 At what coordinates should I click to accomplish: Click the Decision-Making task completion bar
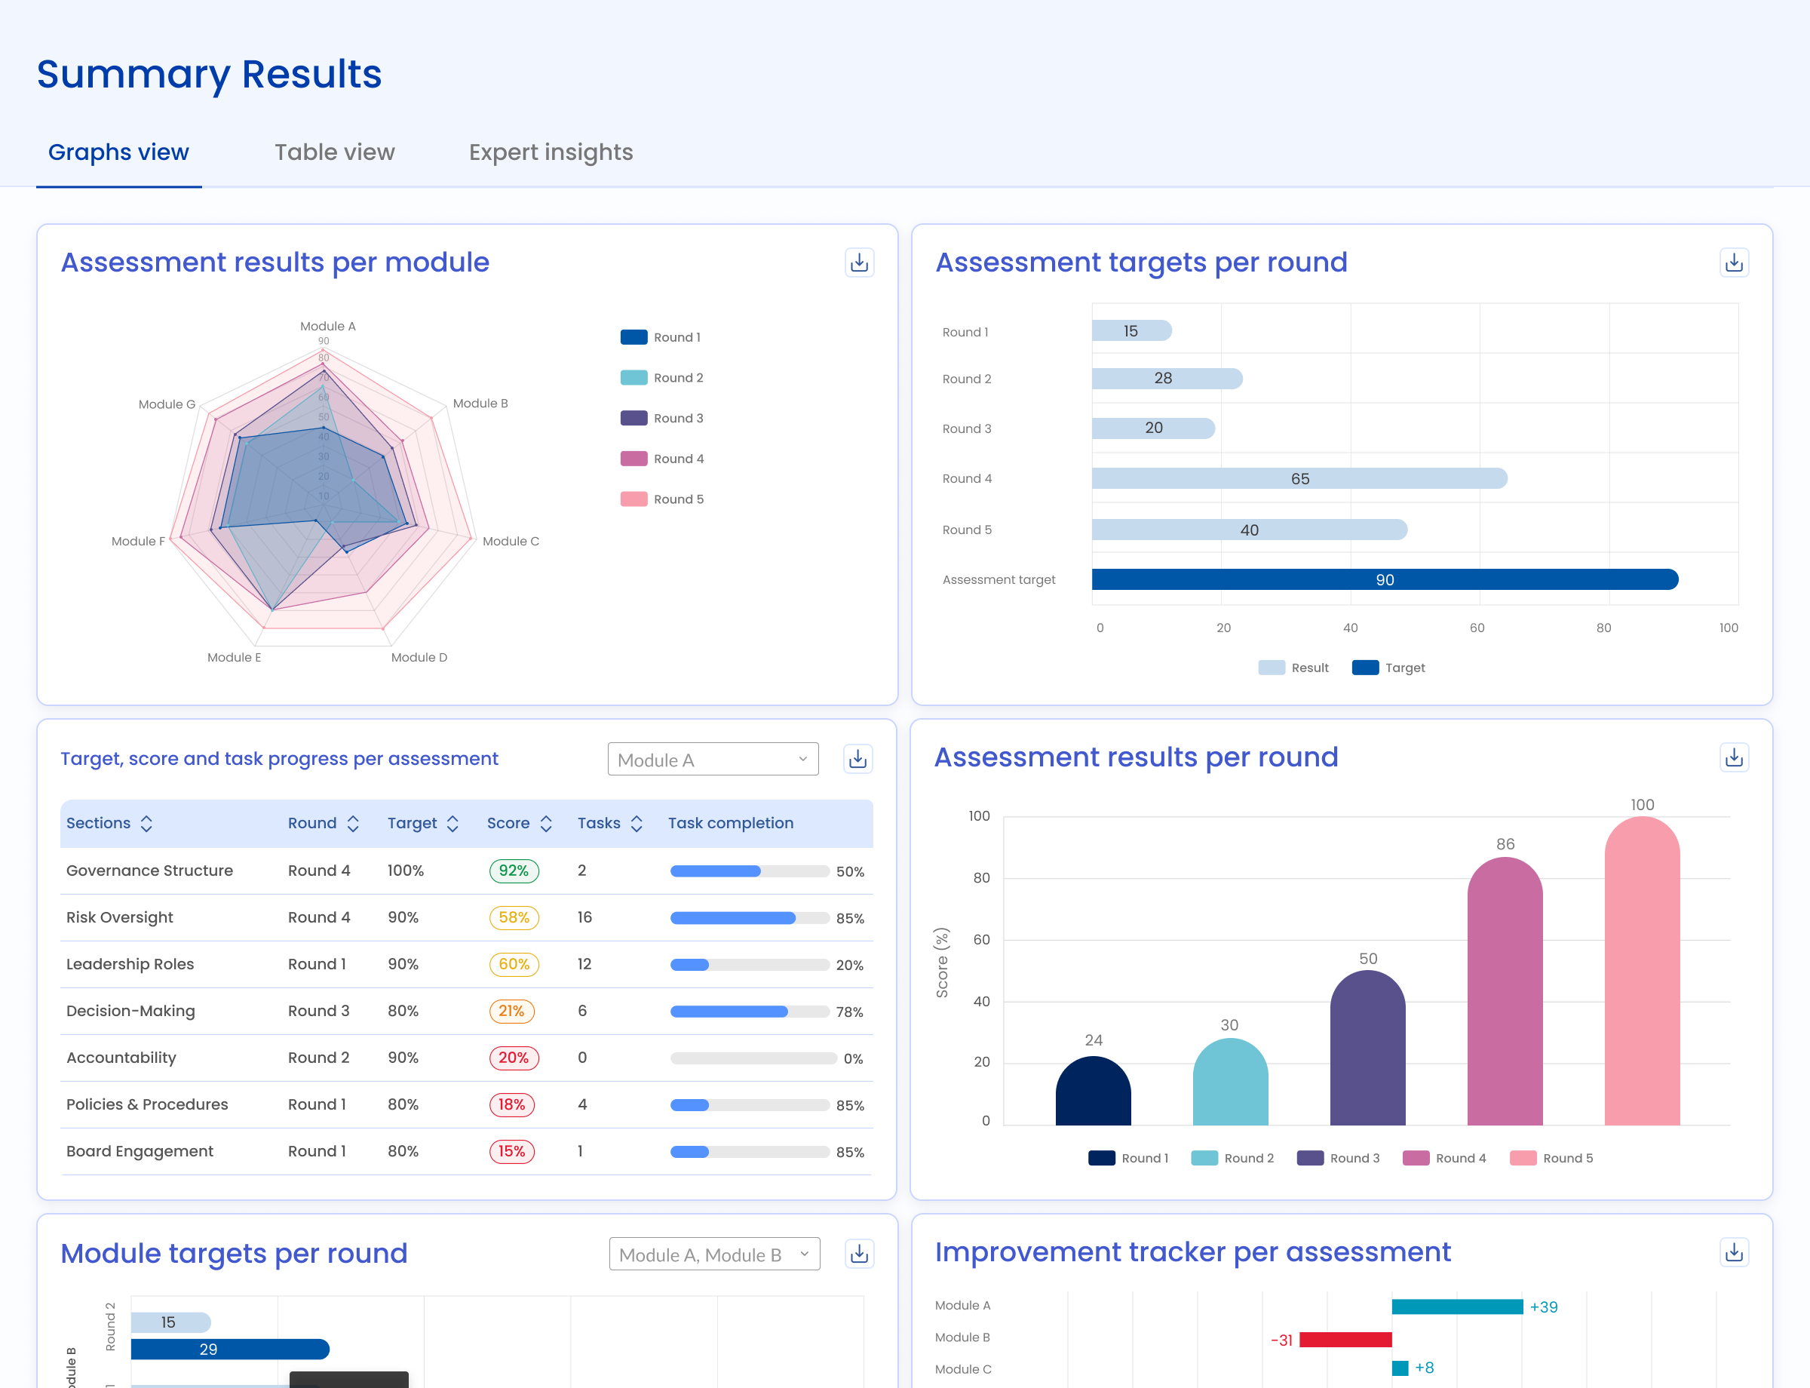coord(750,1012)
